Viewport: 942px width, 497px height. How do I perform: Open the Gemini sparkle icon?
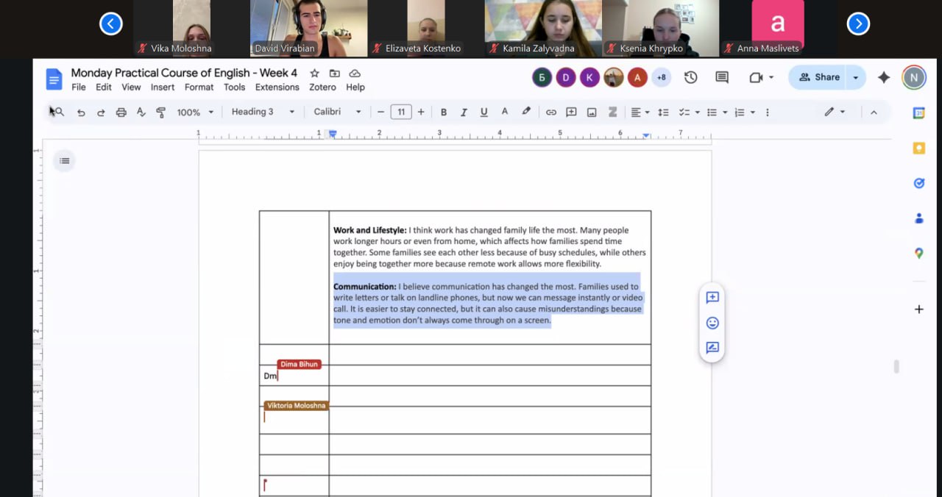(884, 77)
